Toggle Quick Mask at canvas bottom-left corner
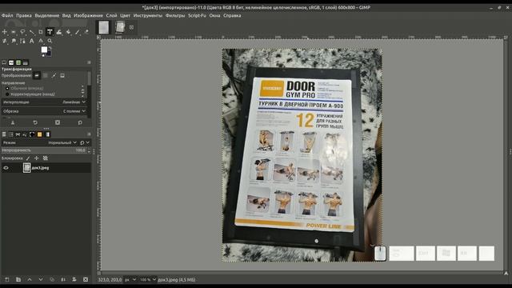Image resolution: width=512 pixels, height=288 pixels. [x=99, y=274]
